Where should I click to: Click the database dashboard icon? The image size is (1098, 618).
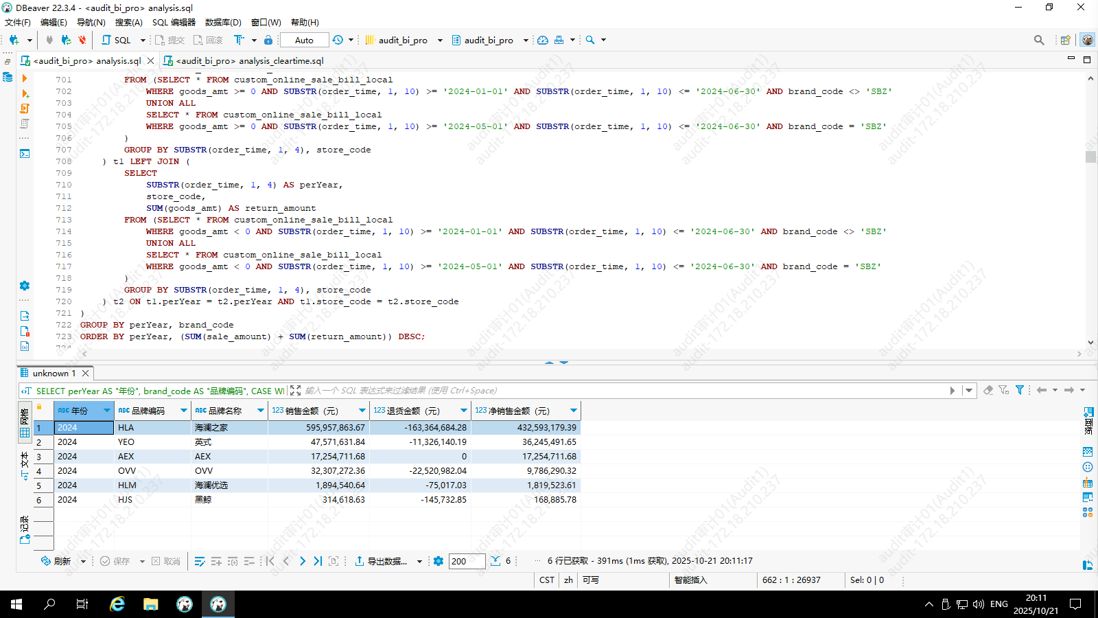[x=543, y=40]
